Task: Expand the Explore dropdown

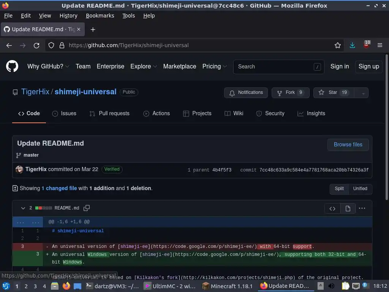Action: (x=144, y=67)
